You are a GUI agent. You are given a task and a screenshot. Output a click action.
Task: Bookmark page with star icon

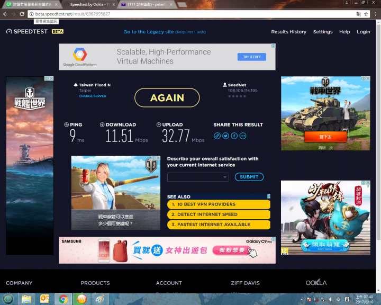coord(366,14)
